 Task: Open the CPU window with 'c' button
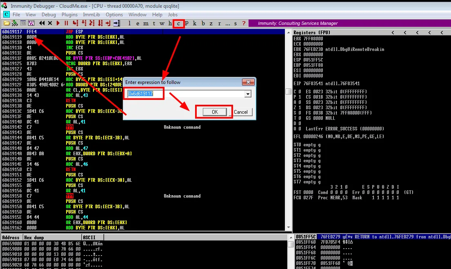[x=179, y=24]
